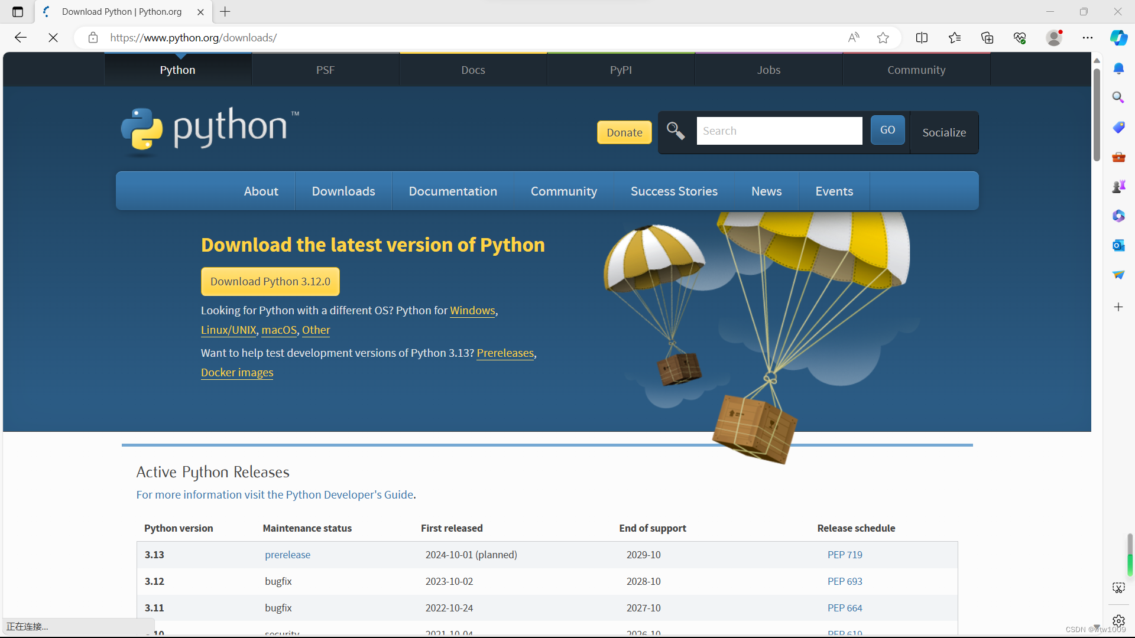Viewport: 1135px width, 638px height.
Task: Open notifications bell in sidebar
Action: 1118,69
